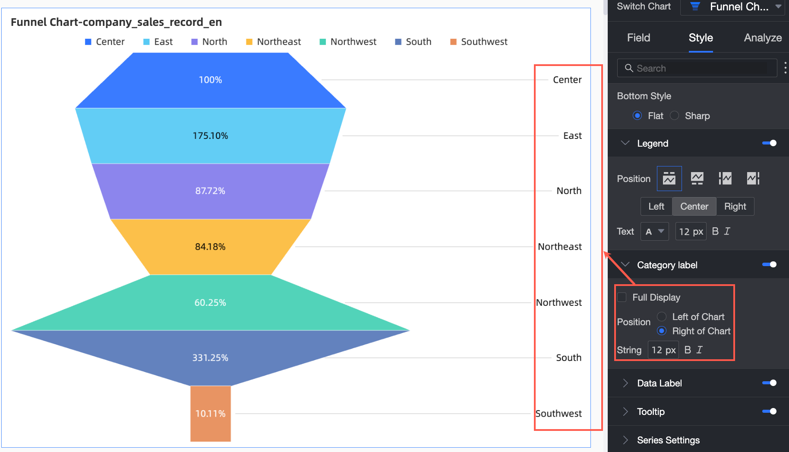Click the Northeast legend color marker
This screenshot has width=789, height=452.
point(249,42)
